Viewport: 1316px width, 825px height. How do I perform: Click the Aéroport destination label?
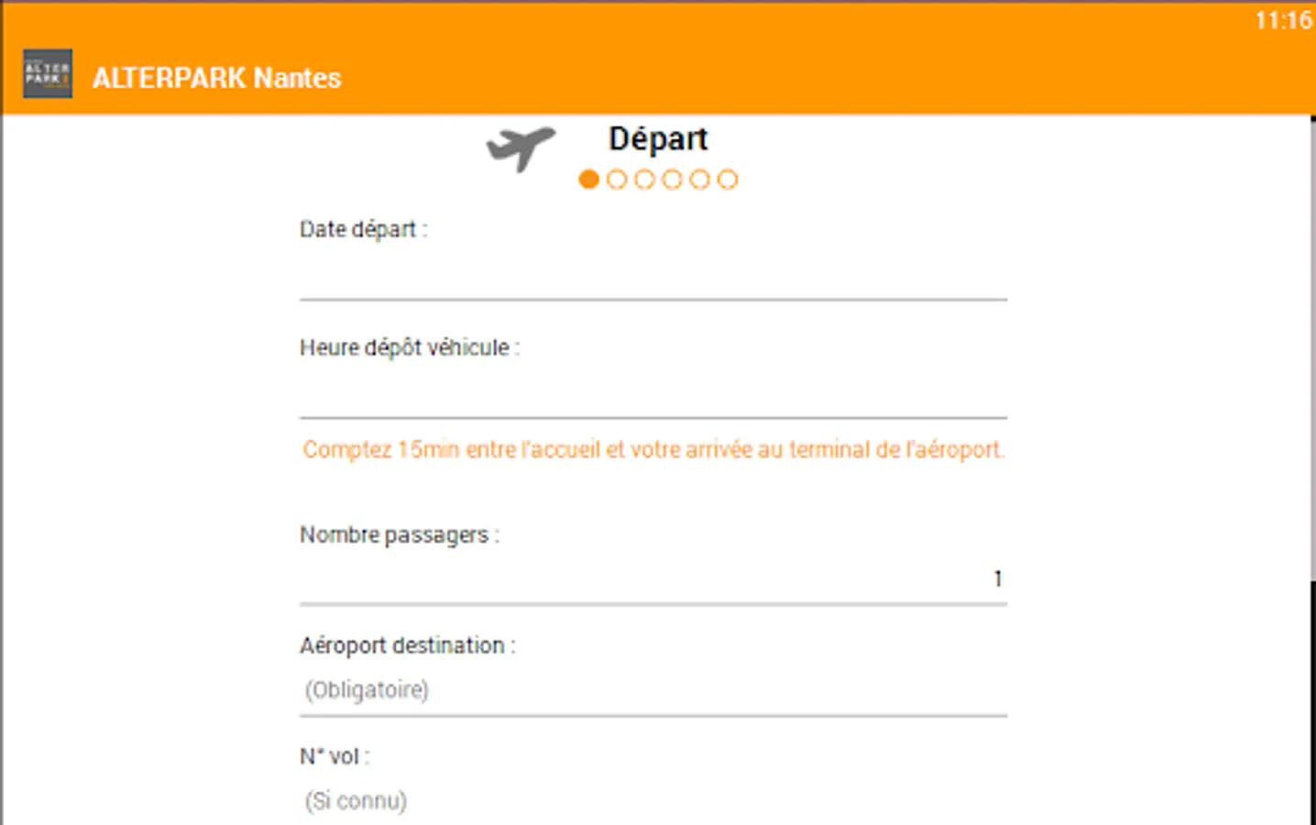(407, 645)
